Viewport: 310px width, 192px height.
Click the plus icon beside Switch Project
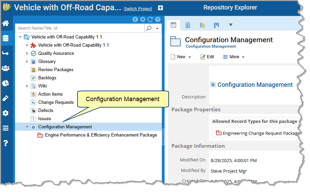(x=160, y=8)
